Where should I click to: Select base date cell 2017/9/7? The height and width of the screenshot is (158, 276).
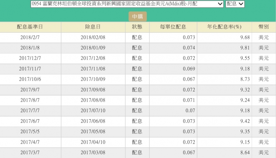30,90
